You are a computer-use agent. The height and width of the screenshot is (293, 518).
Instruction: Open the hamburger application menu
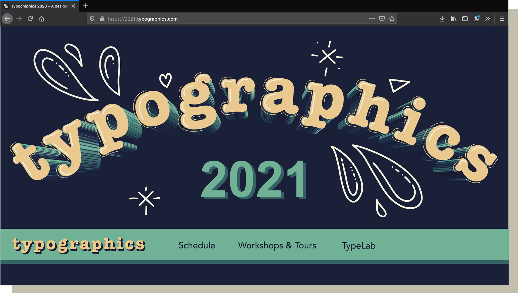click(502, 19)
